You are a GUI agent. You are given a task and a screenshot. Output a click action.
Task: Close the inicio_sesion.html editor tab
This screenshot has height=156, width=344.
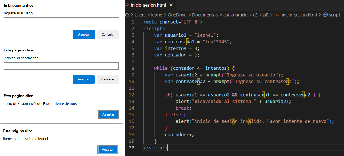pyautogui.click(x=171, y=5)
